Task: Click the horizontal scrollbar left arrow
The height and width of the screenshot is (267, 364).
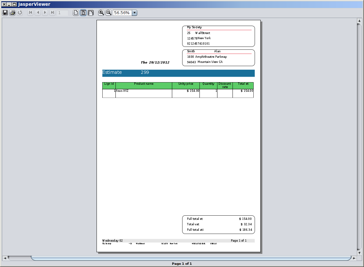Action: point(5,258)
